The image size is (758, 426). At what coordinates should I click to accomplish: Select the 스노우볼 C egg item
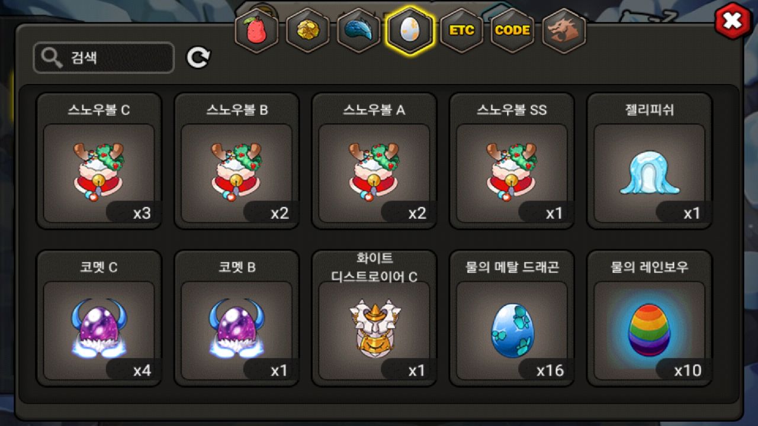[x=99, y=161]
